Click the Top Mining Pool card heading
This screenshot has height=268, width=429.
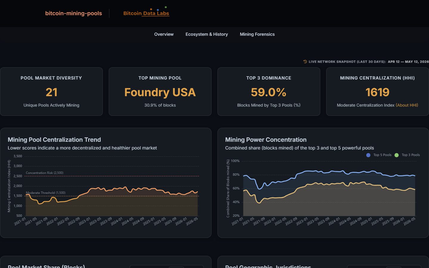click(160, 78)
